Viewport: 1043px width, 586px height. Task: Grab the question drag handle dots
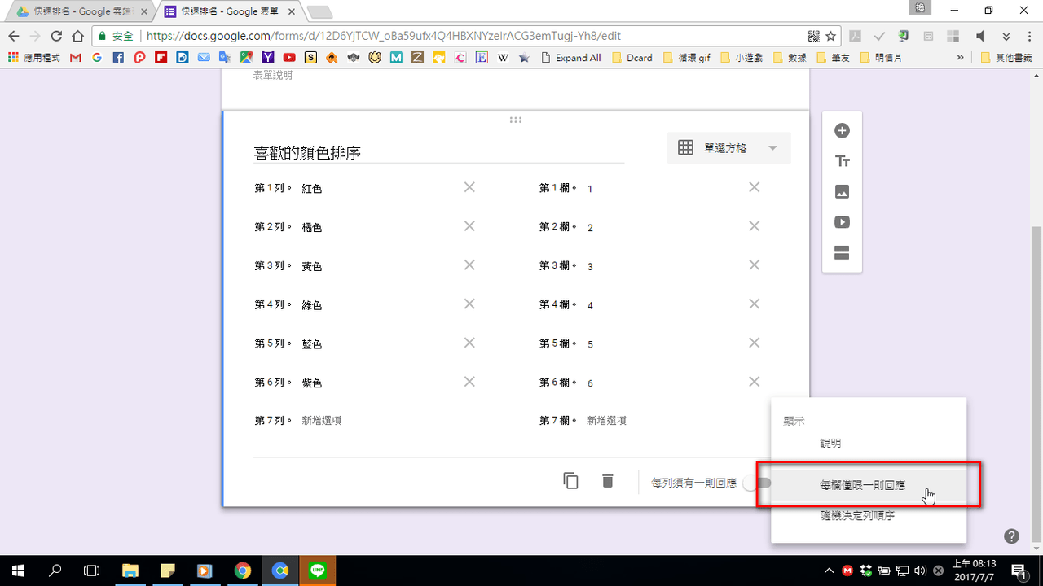(515, 120)
